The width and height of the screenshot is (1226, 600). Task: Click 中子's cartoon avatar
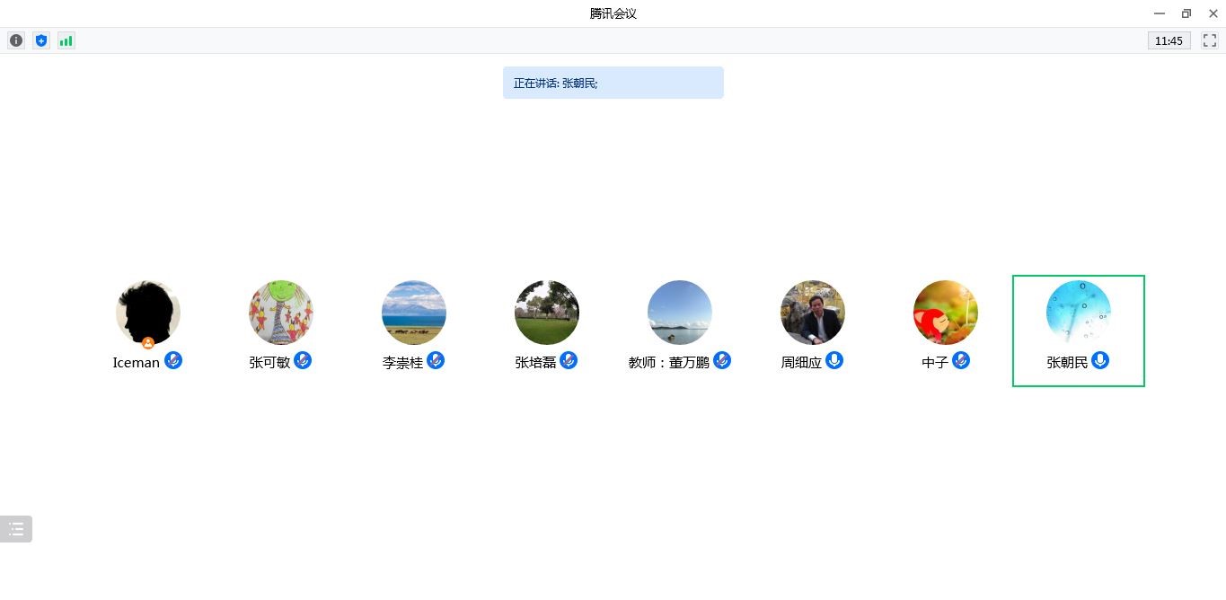[x=946, y=313]
